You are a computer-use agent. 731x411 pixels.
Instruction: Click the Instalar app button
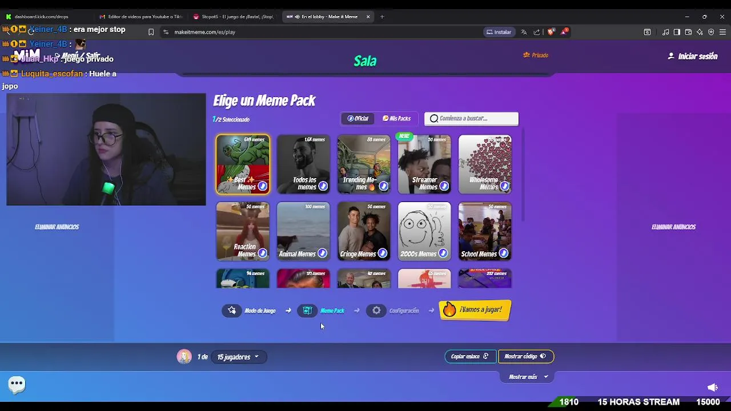point(499,32)
